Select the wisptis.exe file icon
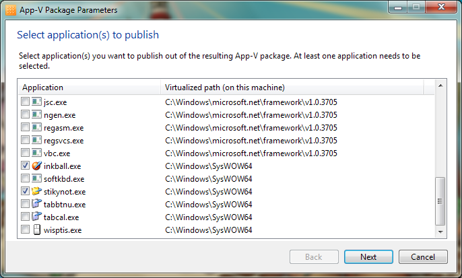Screen dimensions: 462x278 pyautogui.click(x=36, y=230)
